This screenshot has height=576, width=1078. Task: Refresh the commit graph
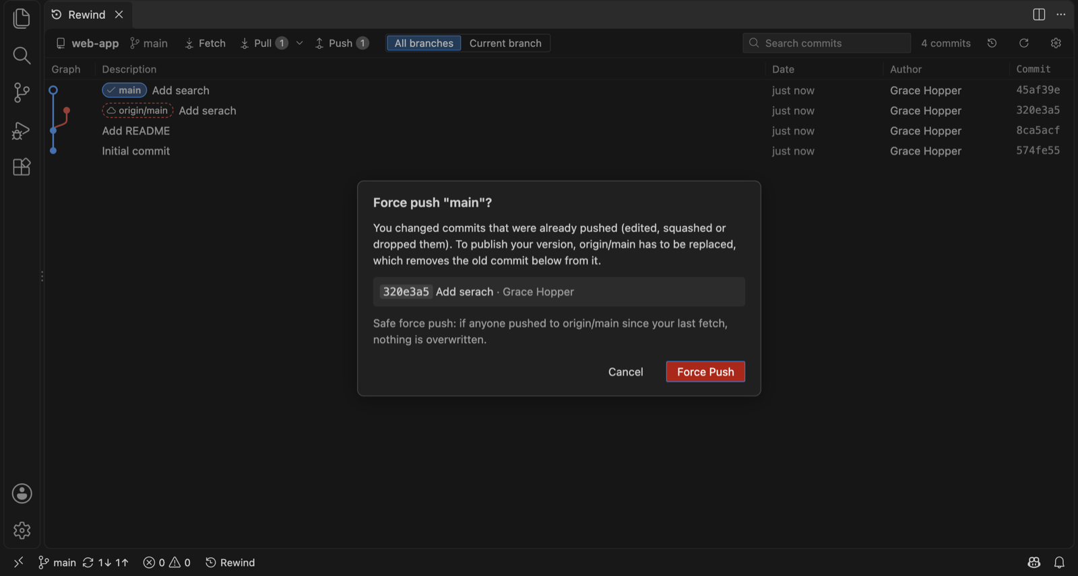pos(1023,43)
